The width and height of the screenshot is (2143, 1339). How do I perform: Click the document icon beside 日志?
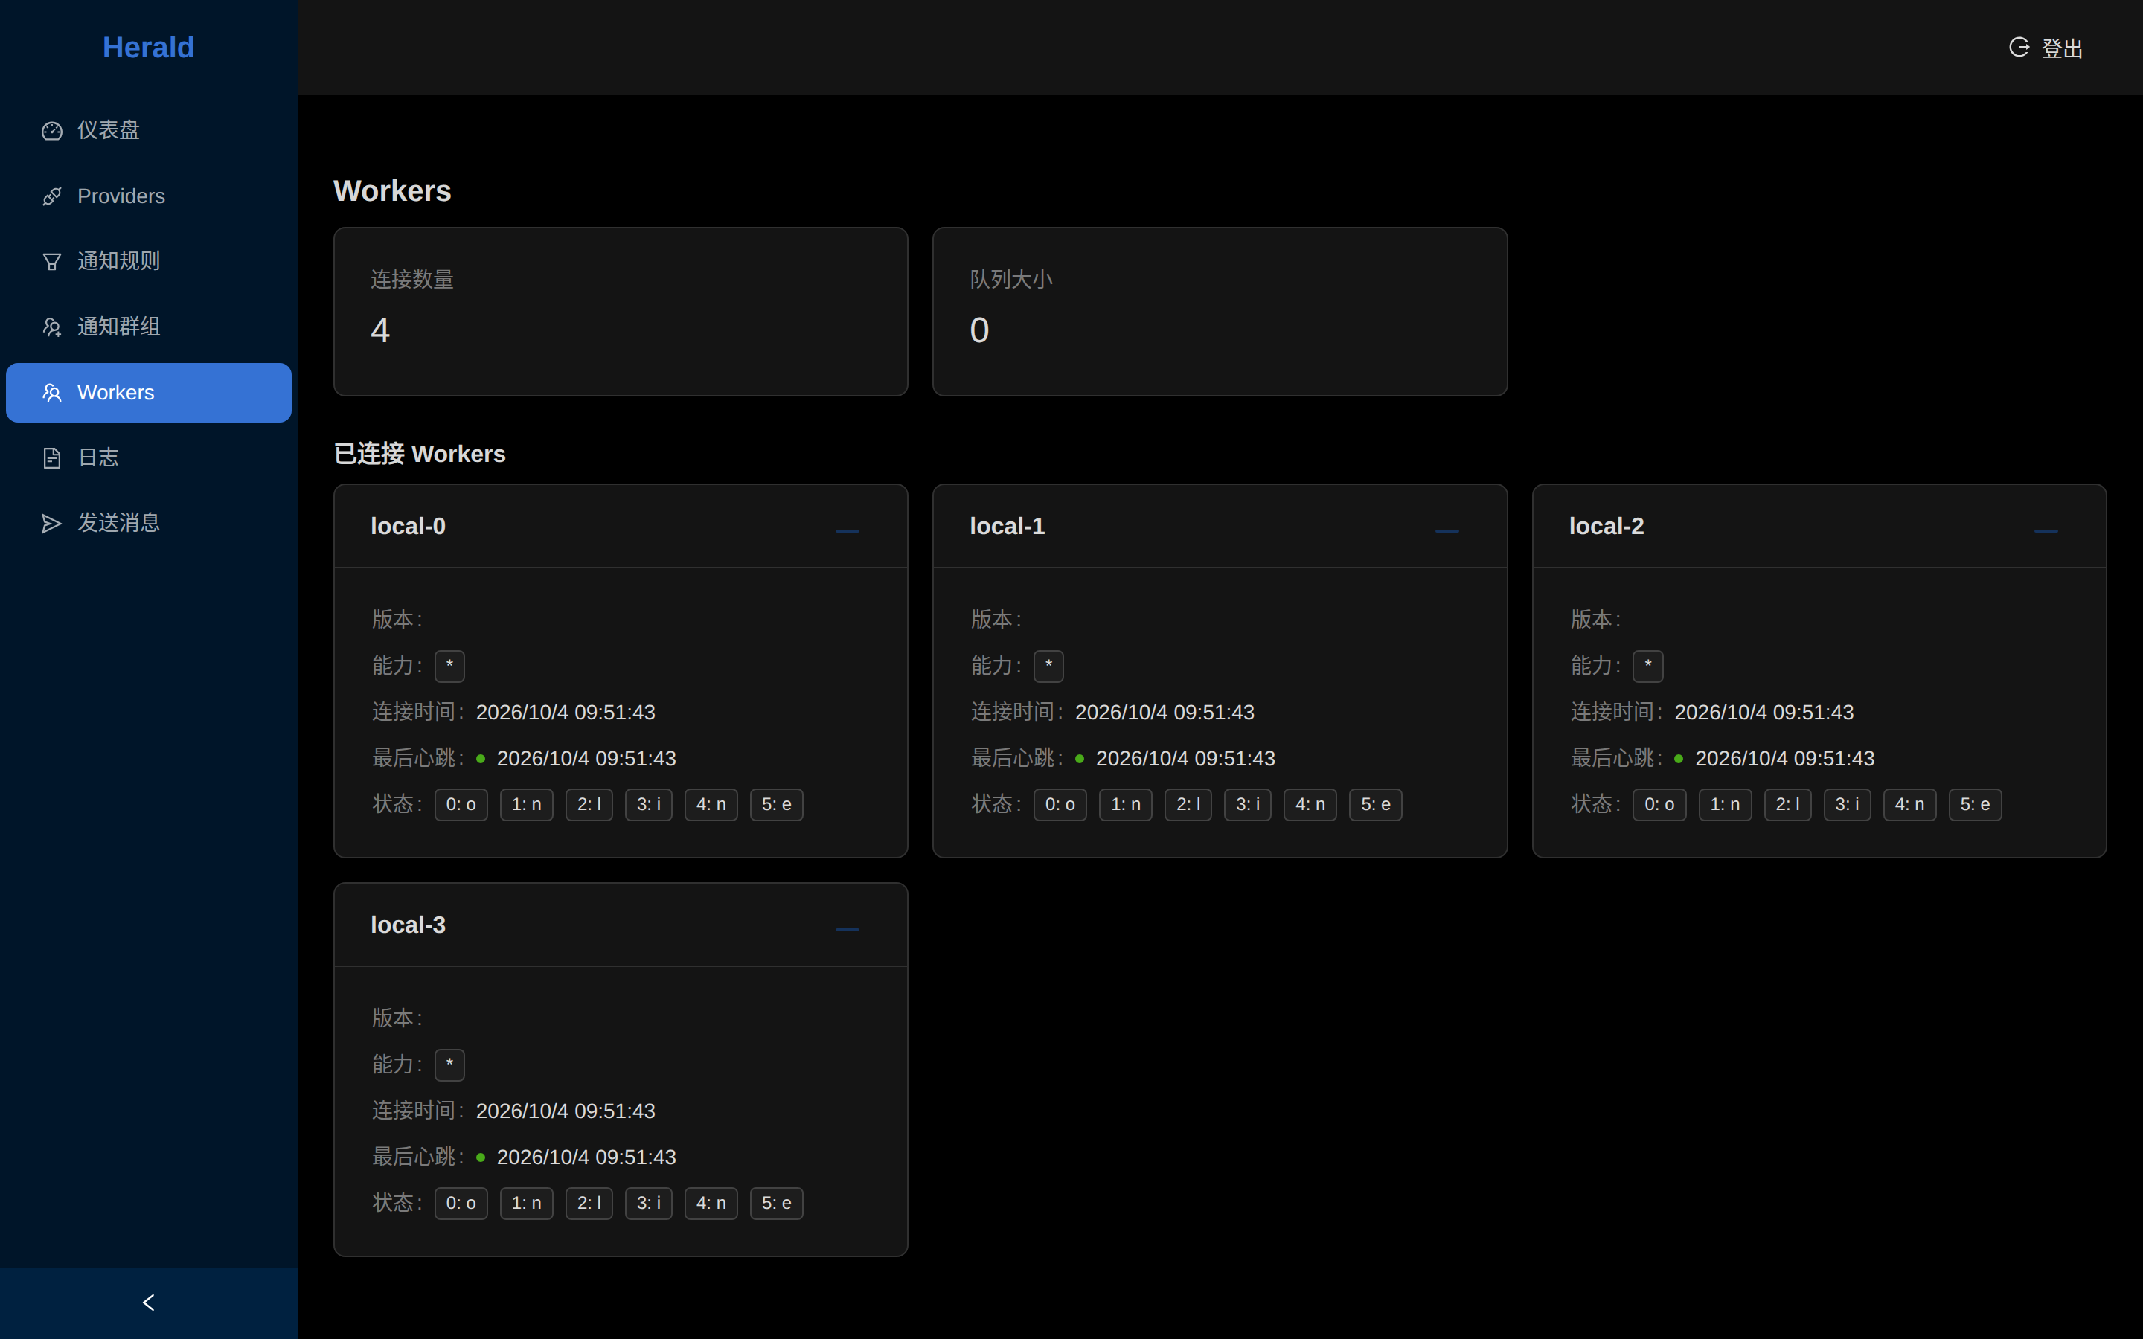pos(52,457)
